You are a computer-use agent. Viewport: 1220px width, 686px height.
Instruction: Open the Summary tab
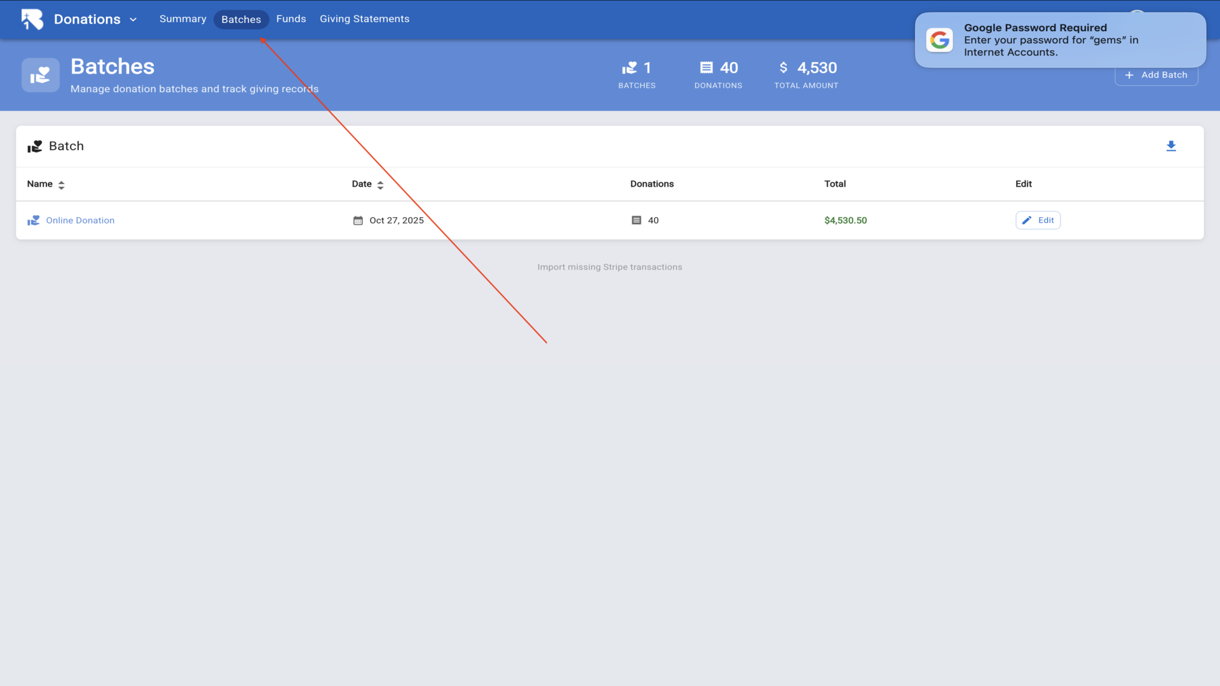pyautogui.click(x=182, y=19)
